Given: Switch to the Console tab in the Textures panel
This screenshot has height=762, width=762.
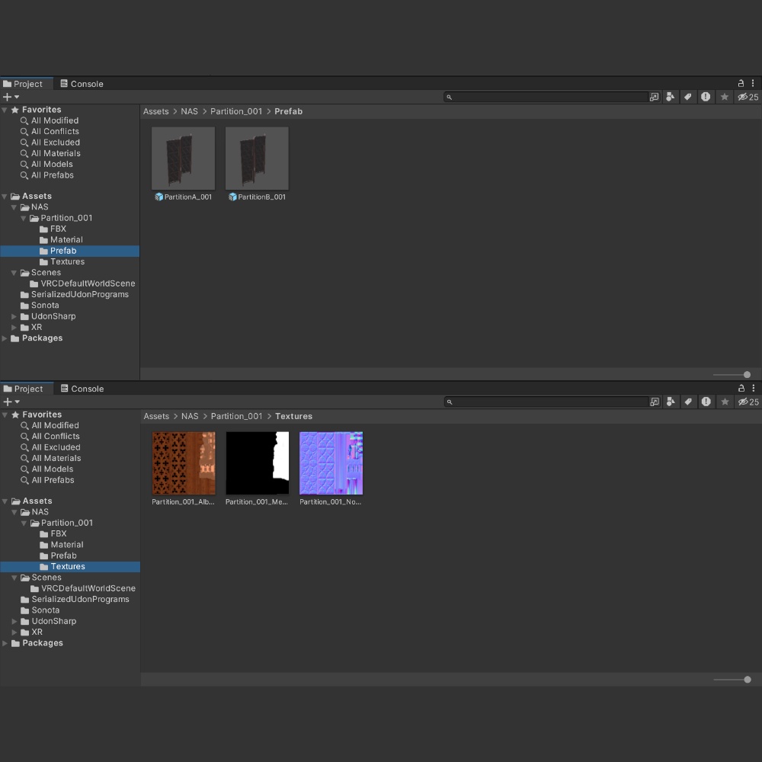Looking at the screenshot, I should [82, 389].
